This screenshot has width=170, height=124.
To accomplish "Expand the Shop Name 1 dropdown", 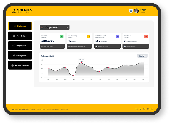I will coord(55,28).
